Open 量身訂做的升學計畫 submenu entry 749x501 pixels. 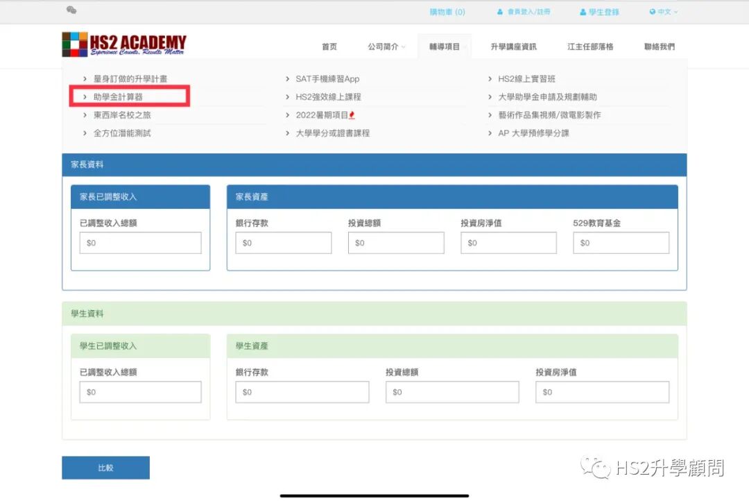pyautogui.click(x=130, y=79)
